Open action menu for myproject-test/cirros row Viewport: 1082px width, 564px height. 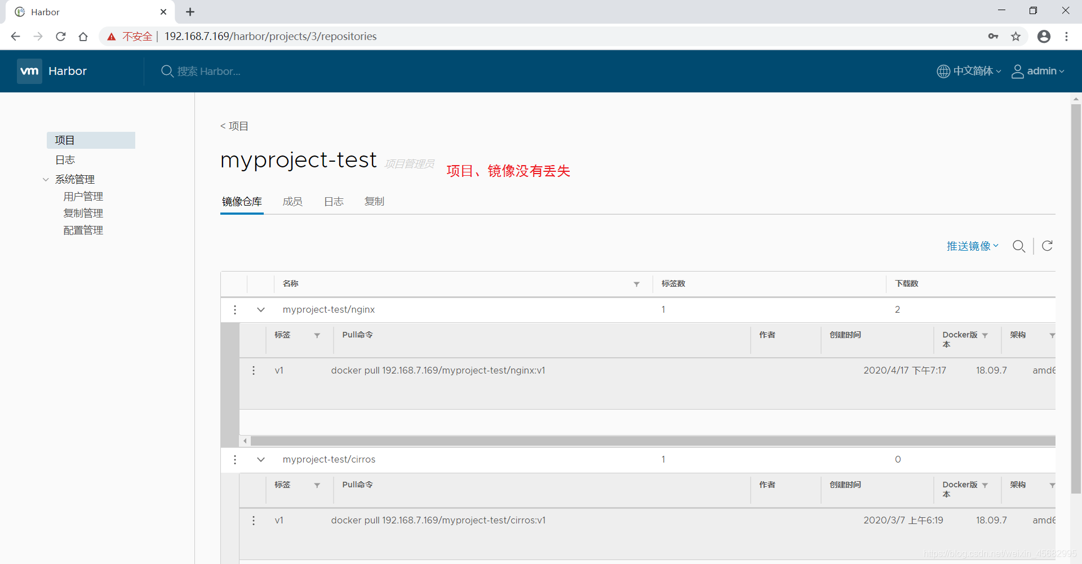235,460
